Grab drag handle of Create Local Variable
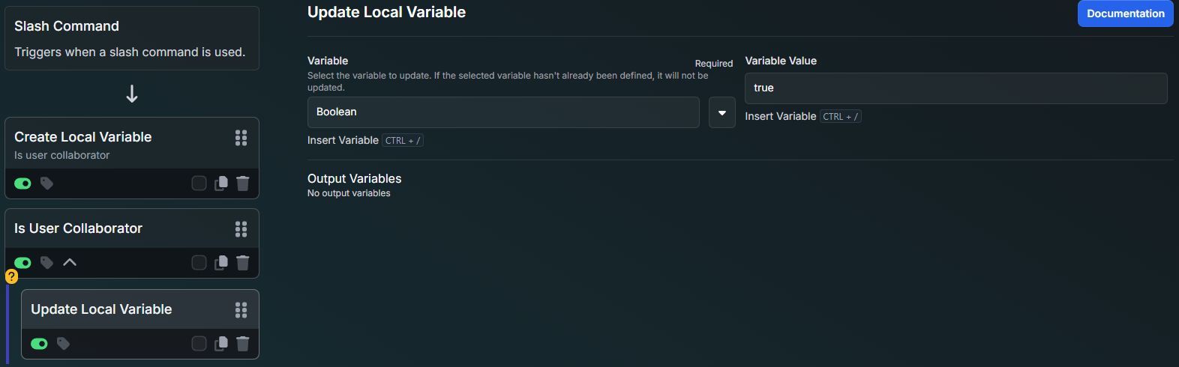1179x367 pixels. pyautogui.click(x=241, y=138)
